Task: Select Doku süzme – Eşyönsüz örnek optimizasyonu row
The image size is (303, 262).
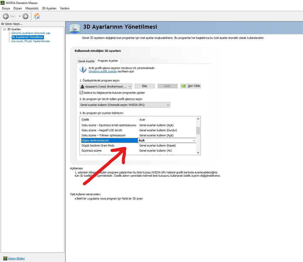Action: [138, 125]
